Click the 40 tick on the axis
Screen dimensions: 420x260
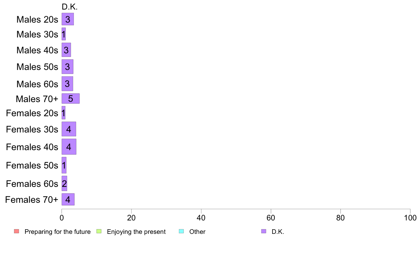tap(201, 218)
